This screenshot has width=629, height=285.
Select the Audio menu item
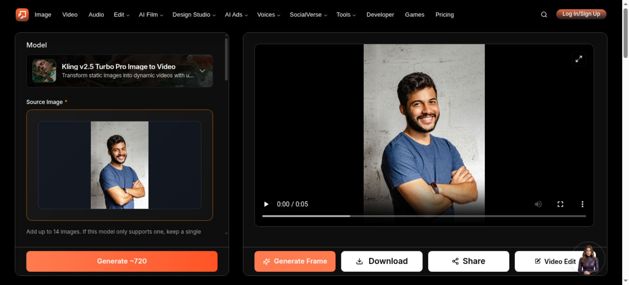96,15
